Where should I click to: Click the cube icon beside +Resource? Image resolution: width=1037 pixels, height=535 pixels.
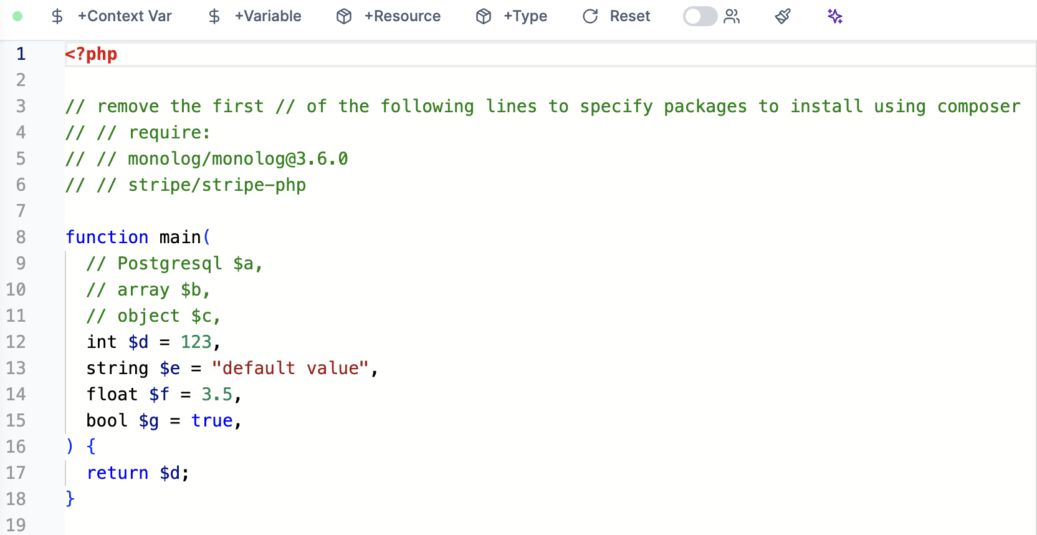tap(344, 17)
